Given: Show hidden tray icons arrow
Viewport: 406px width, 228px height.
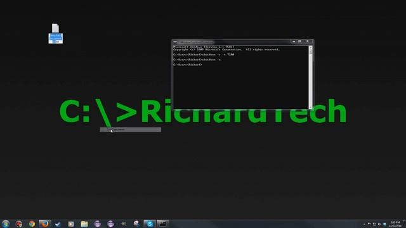Looking at the screenshot, I should tap(364, 224).
